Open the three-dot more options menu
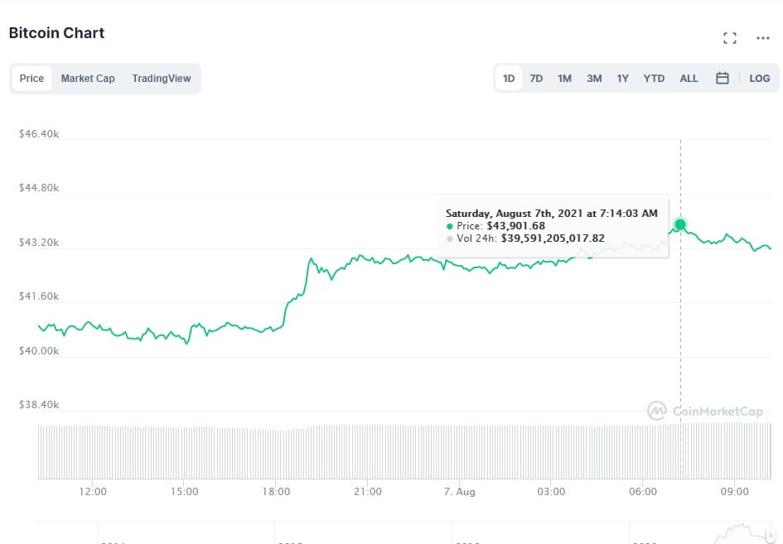 pyautogui.click(x=762, y=38)
